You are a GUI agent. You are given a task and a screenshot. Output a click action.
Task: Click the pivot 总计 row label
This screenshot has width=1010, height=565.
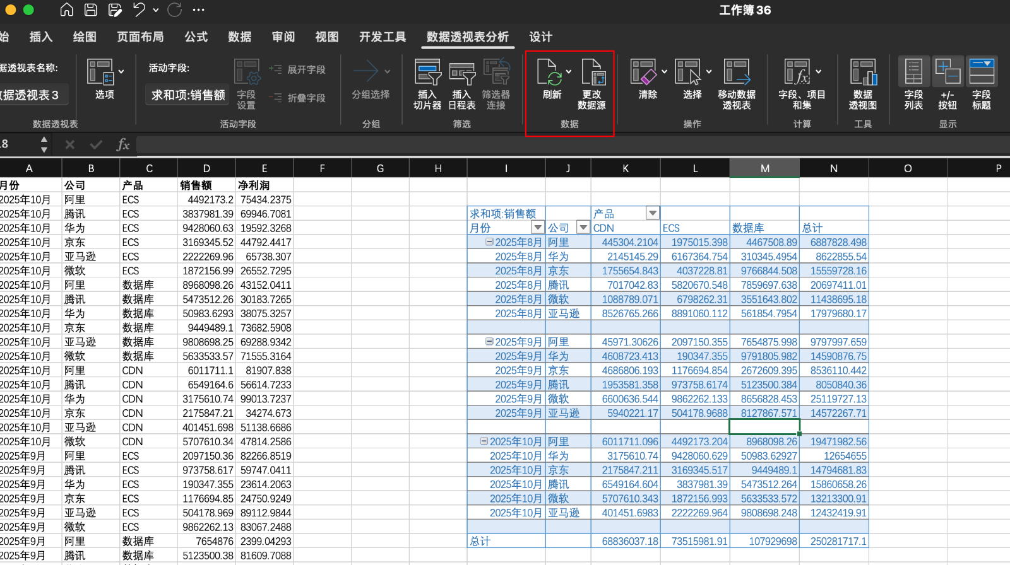(x=506, y=541)
